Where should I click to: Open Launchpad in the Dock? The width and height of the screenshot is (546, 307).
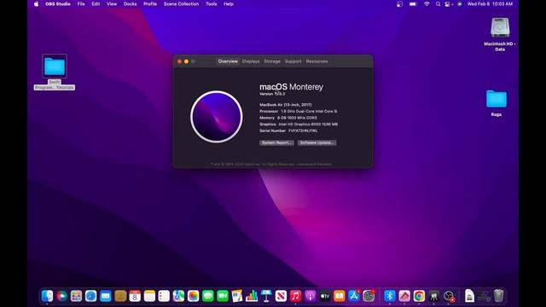coord(76,296)
